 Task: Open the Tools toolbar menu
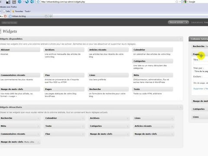[x=28, y=11]
